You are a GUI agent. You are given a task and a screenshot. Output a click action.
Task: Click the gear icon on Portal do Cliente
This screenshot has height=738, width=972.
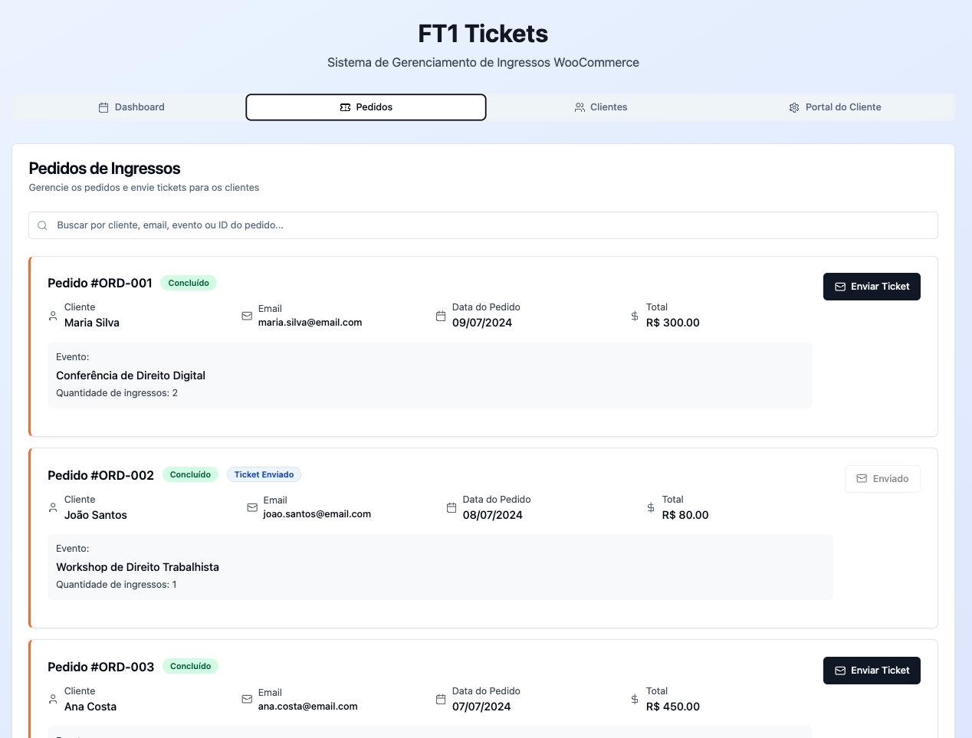click(794, 107)
